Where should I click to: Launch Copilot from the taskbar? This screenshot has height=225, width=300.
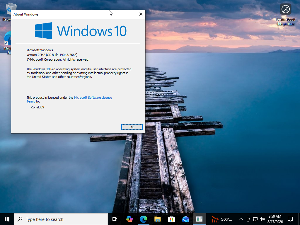click(129, 219)
